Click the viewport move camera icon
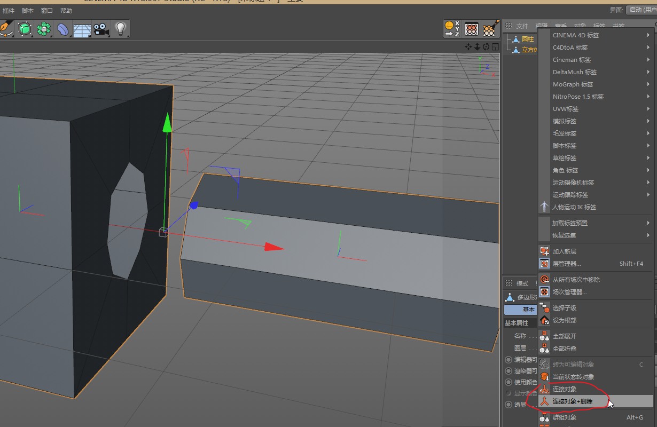The height and width of the screenshot is (427, 657). (x=468, y=47)
